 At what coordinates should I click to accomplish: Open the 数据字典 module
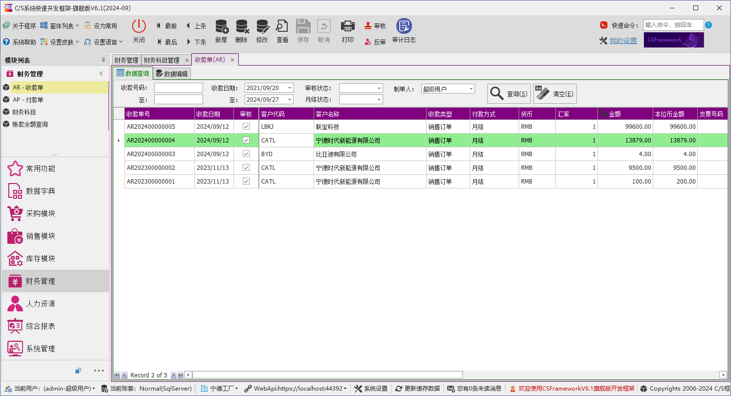(x=55, y=191)
